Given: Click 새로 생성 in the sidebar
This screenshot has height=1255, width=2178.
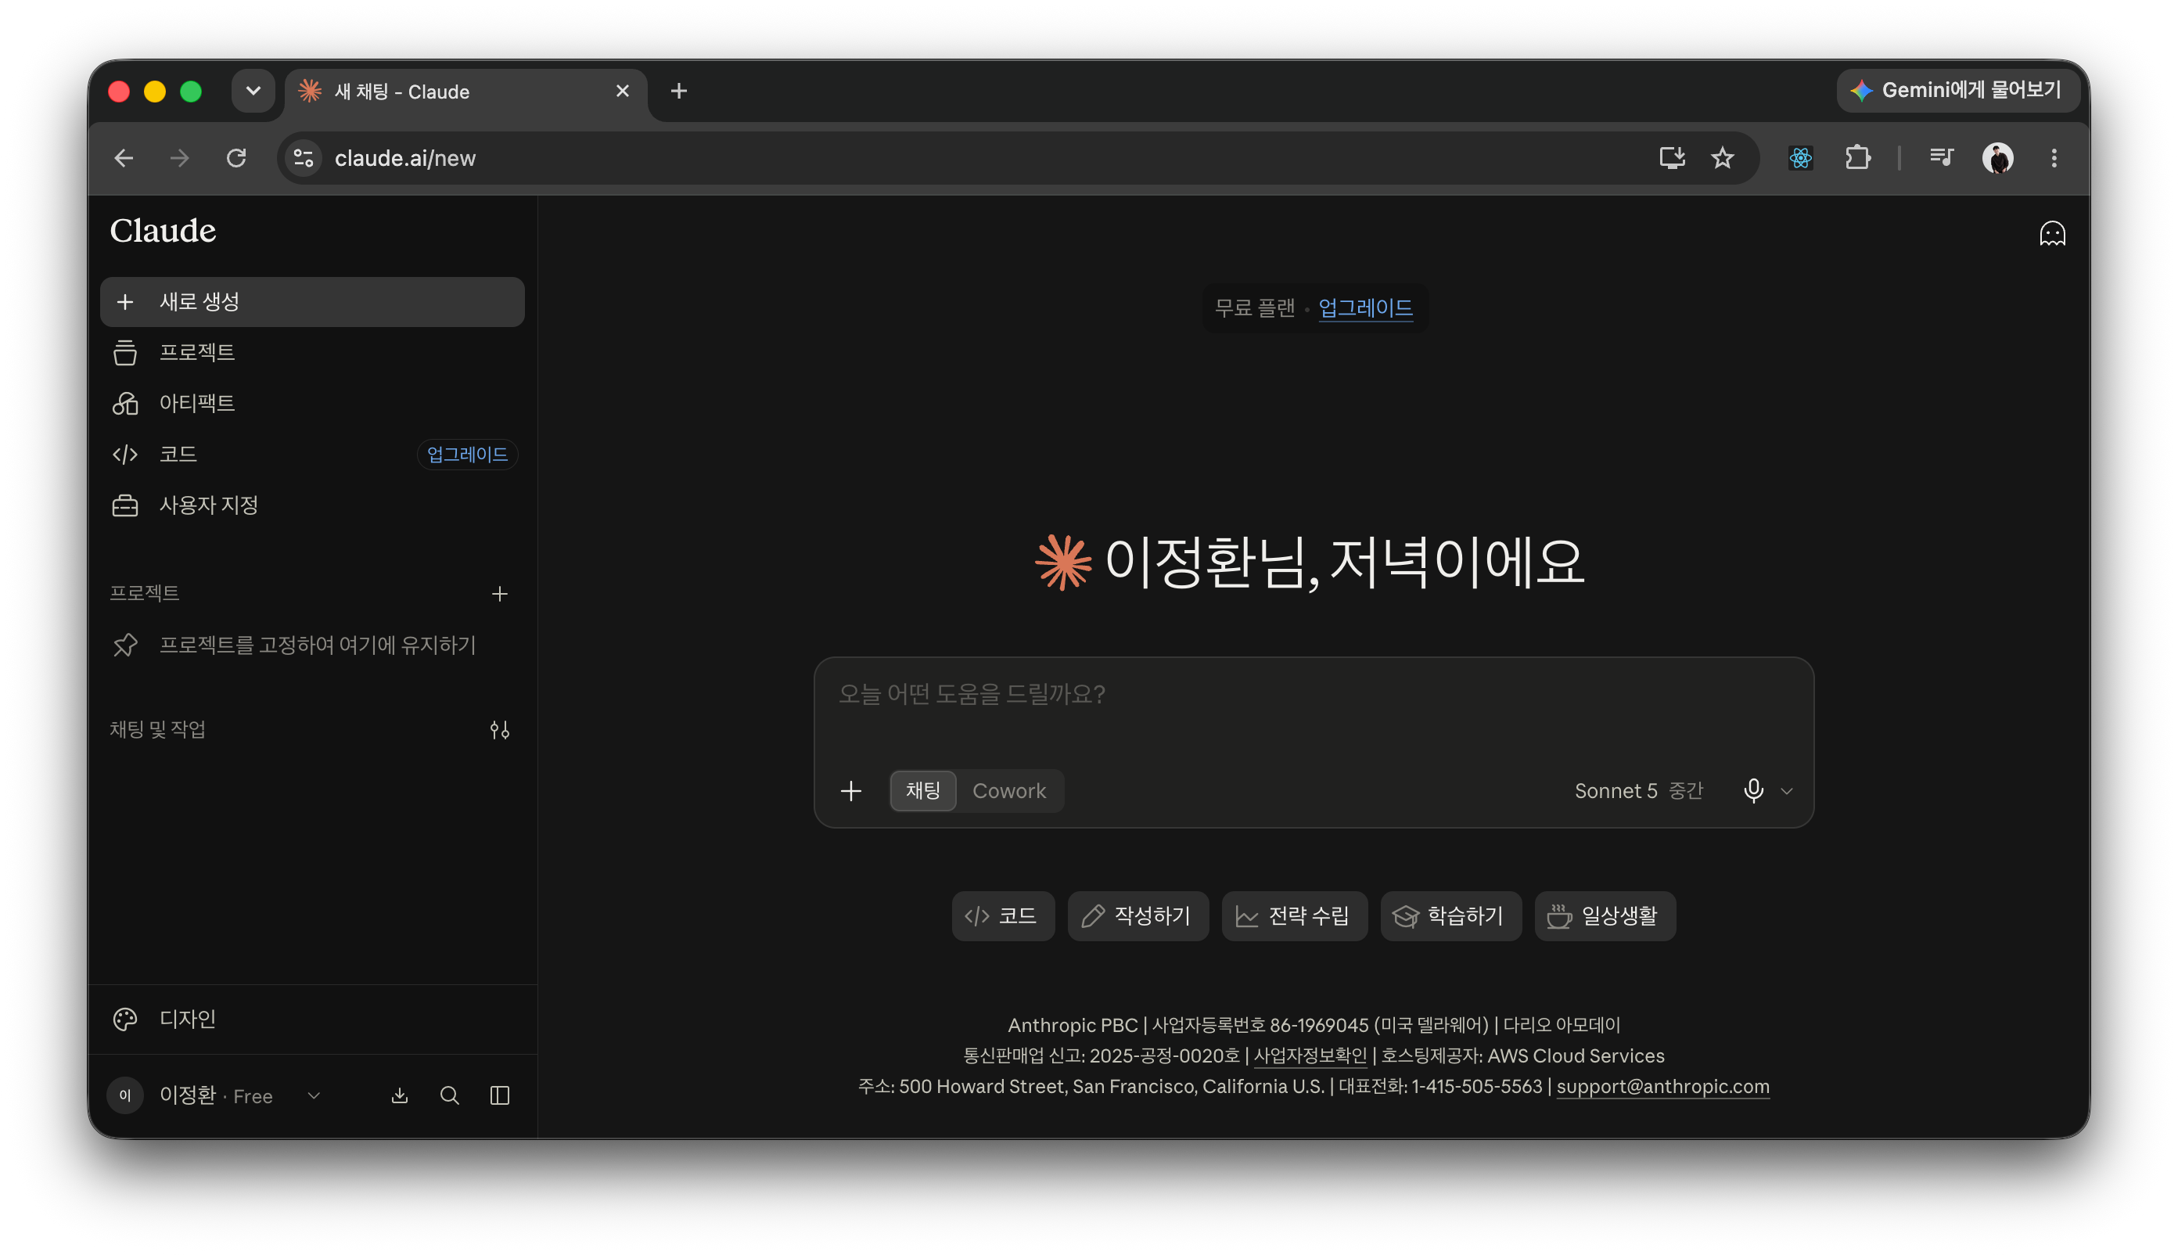Looking at the screenshot, I should [312, 302].
